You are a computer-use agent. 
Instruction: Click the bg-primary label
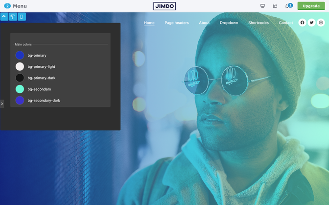click(x=37, y=56)
